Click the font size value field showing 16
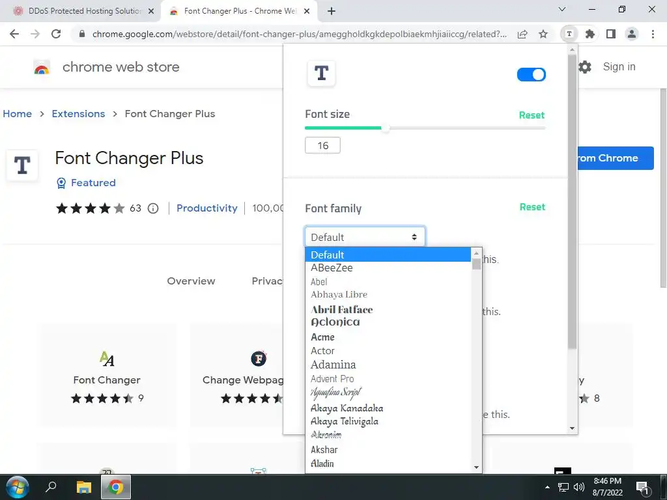 (322, 145)
